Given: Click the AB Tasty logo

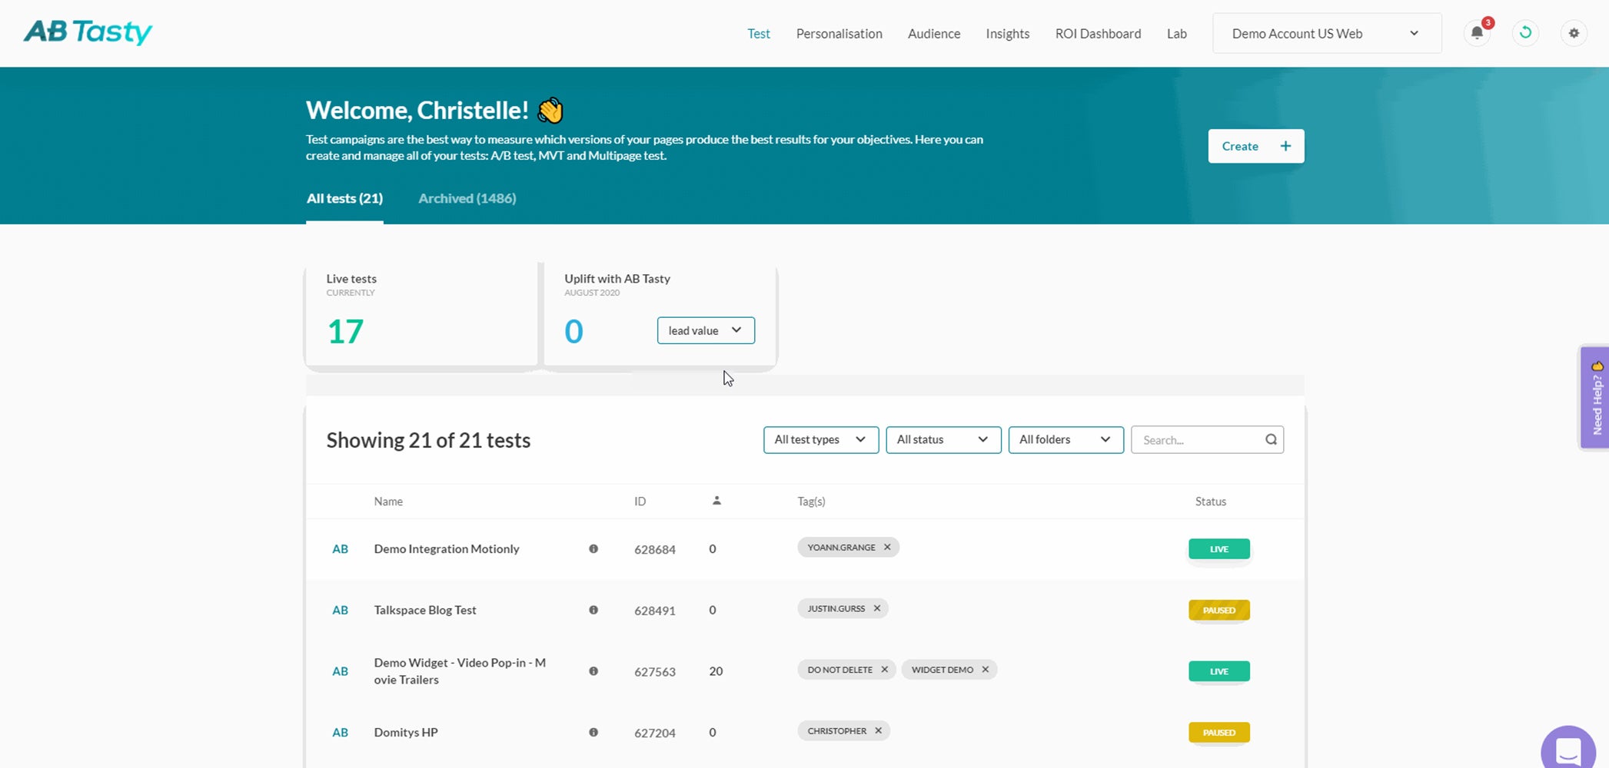Looking at the screenshot, I should pos(88,32).
